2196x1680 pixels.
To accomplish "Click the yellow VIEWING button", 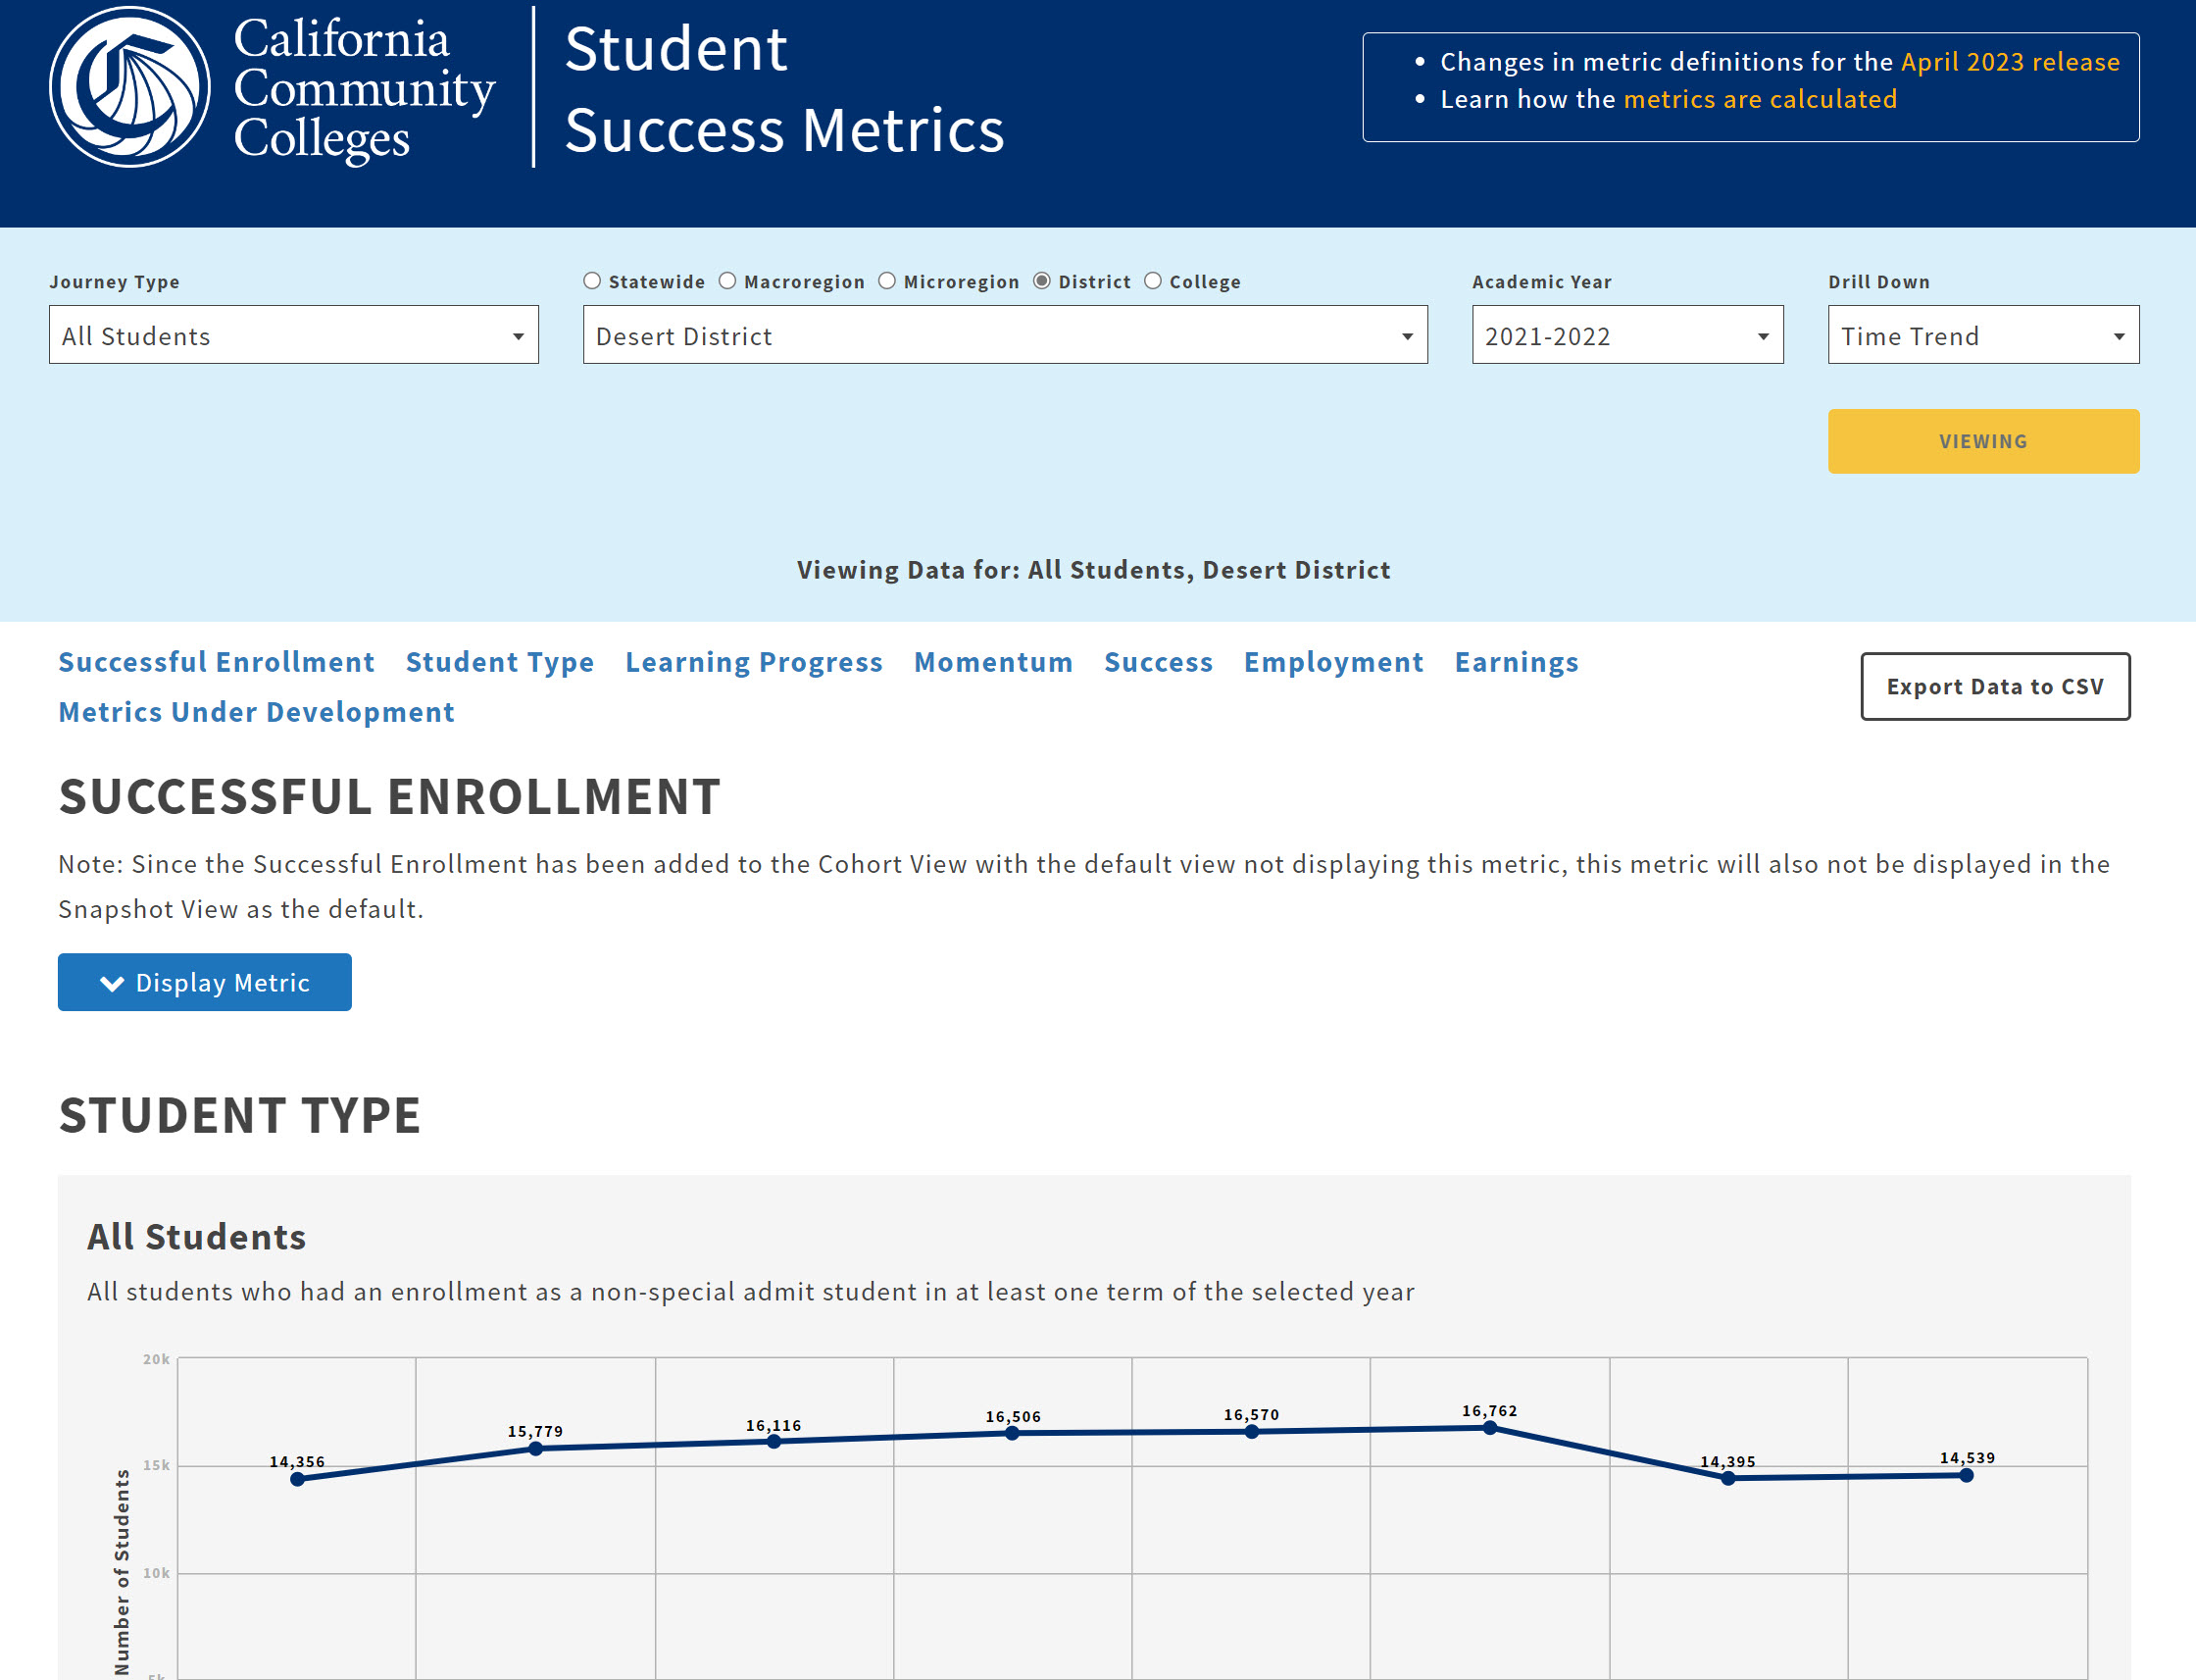I will (1983, 441).
